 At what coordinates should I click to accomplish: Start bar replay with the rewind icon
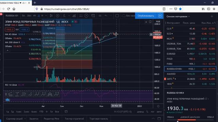point(100,16)
